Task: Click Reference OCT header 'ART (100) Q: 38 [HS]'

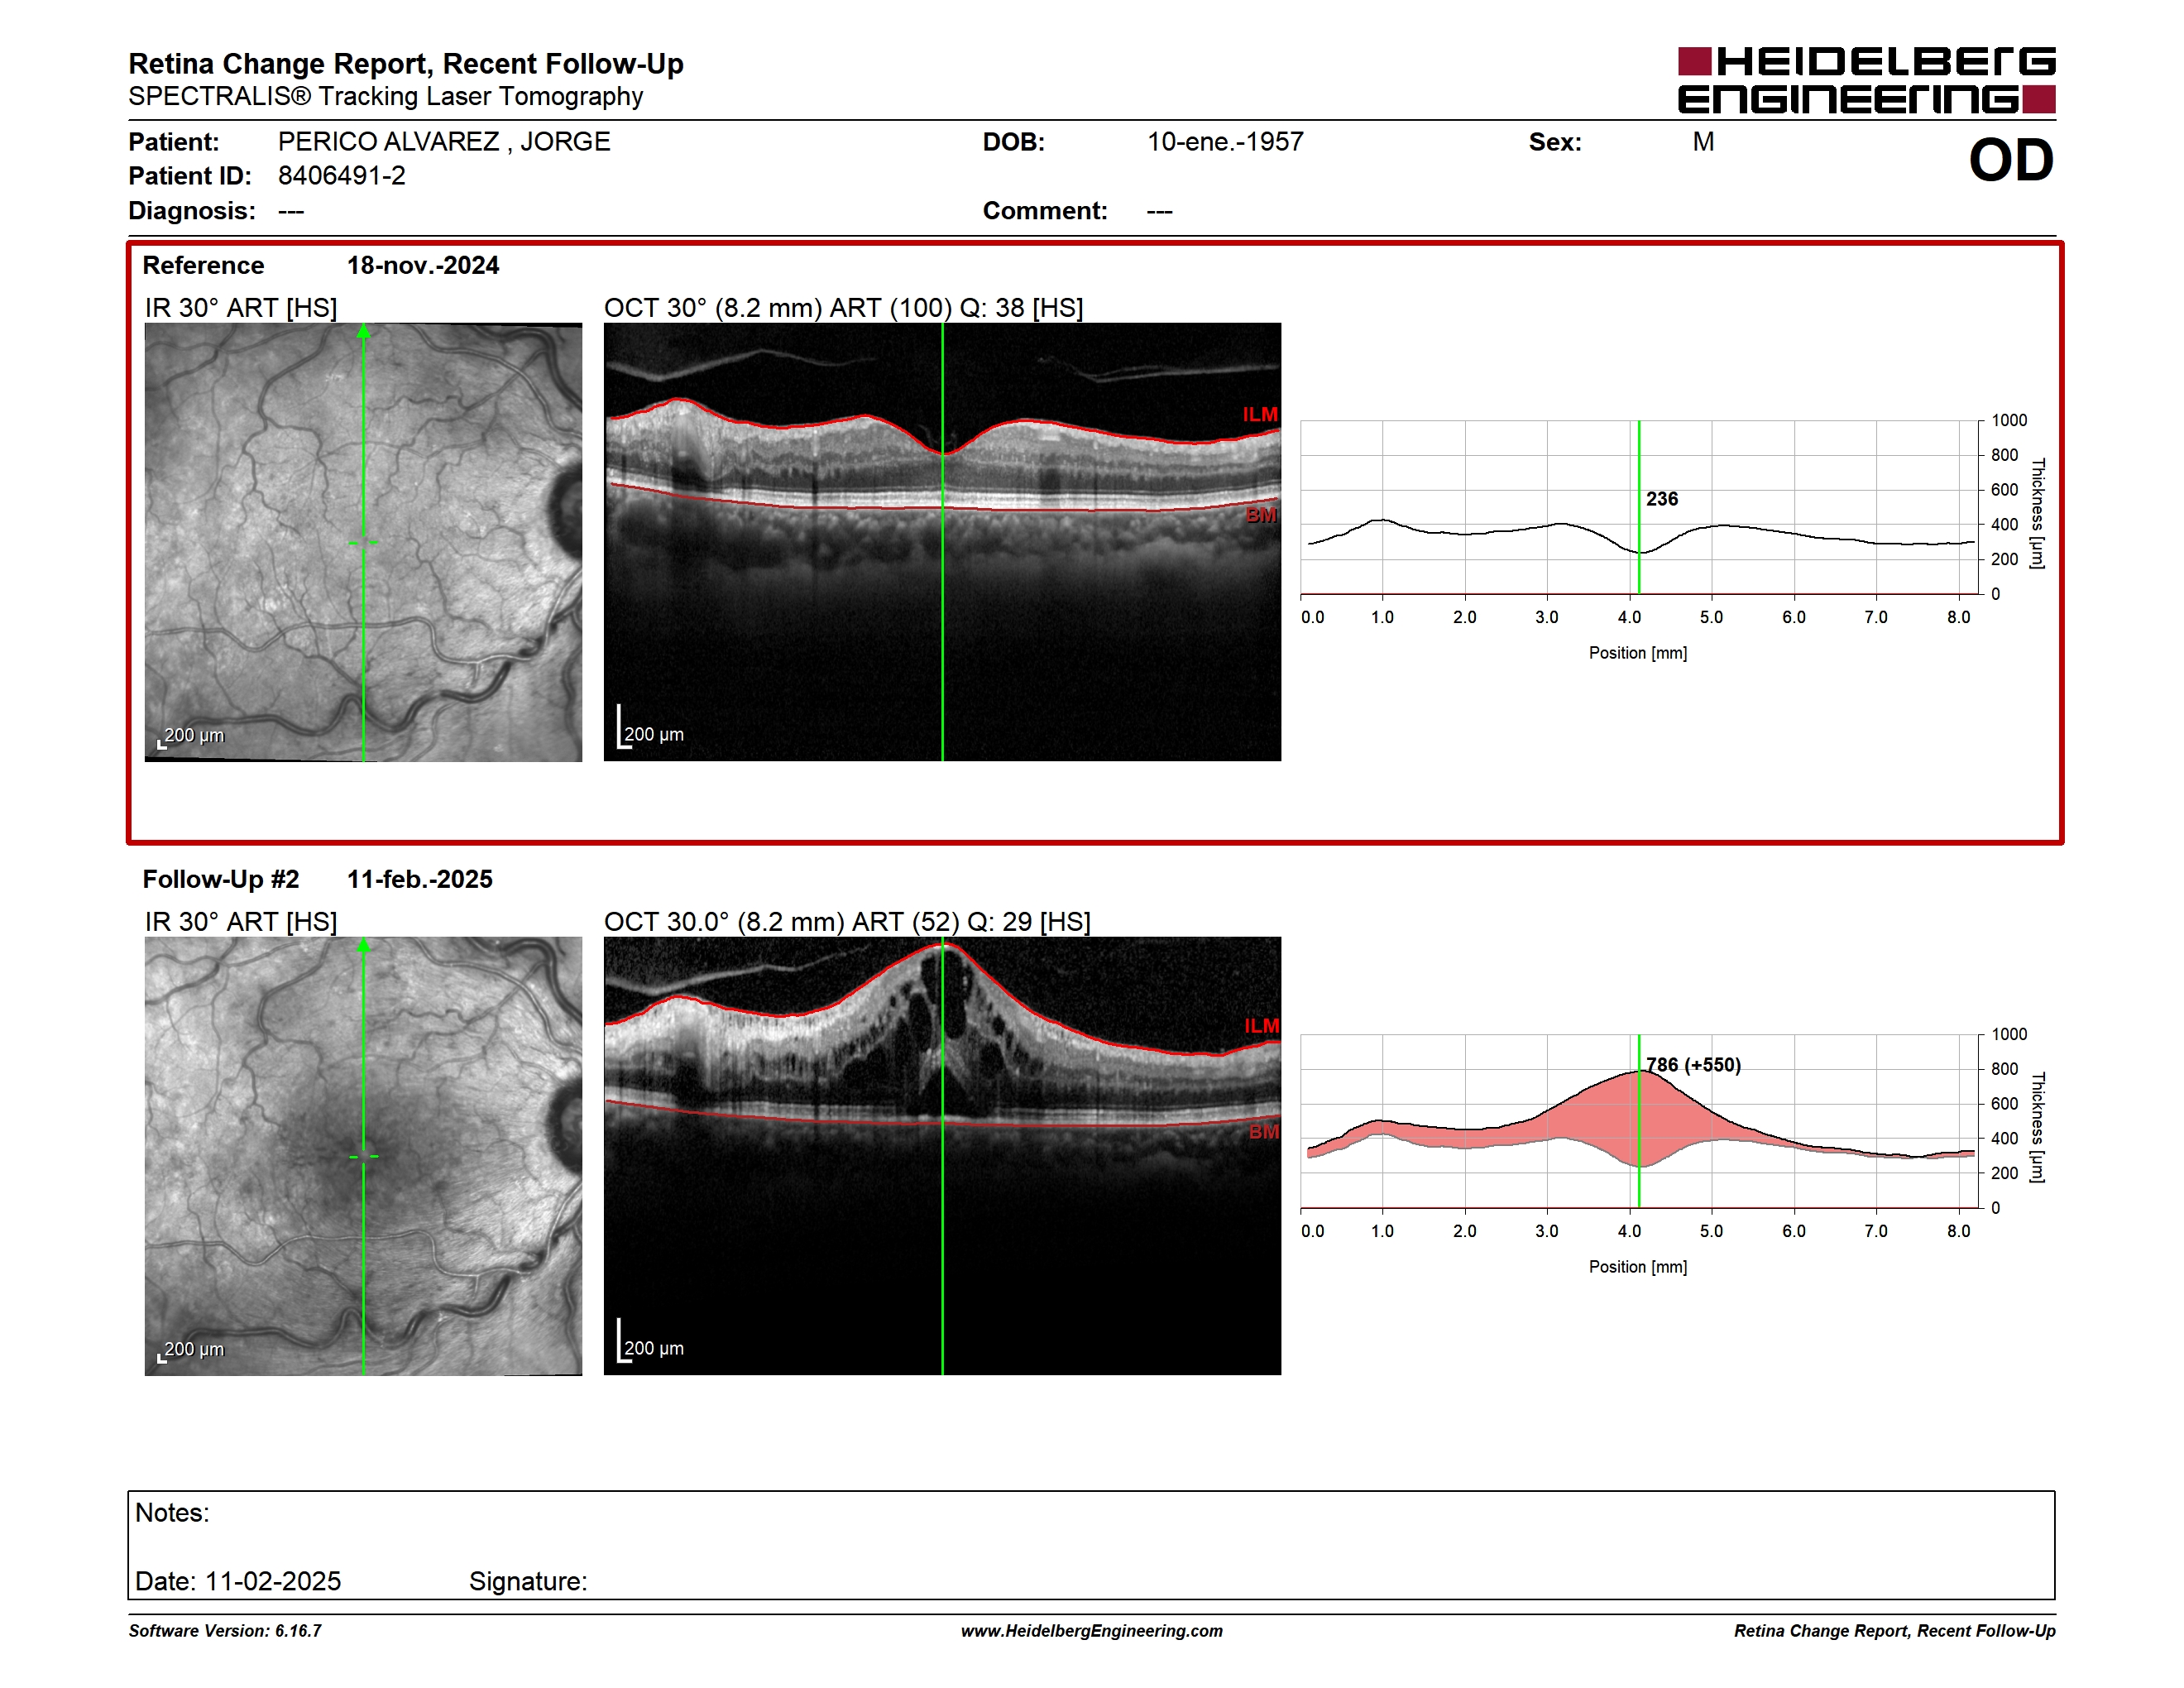Action: click(956, 308)
